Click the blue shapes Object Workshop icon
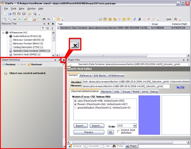The width and height of the screenshot is (191, 149). (25, 19)
